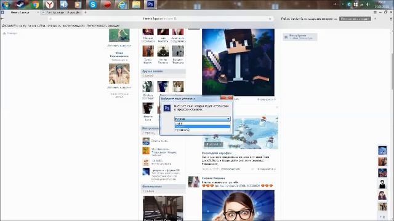Viewport: 394px width, 221px height.
Task: Go back with the browser arrow
Action: tap(2, 19)
